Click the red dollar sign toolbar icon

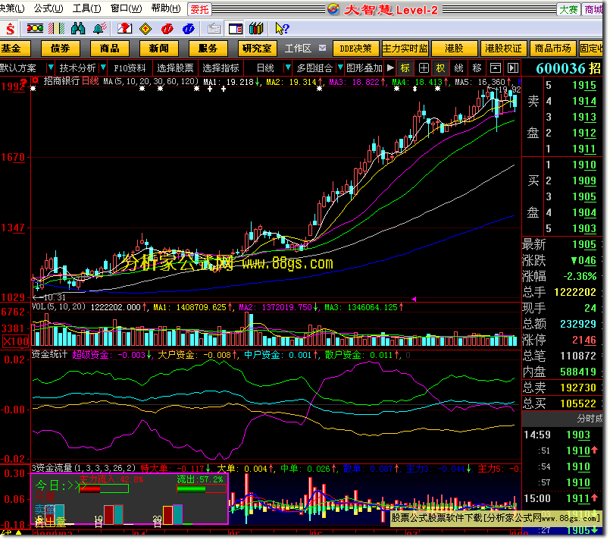[10, 29]
